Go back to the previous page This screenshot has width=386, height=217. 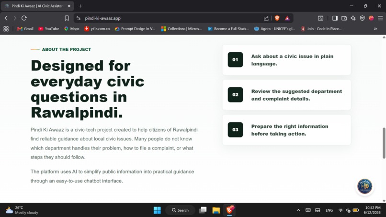tap(6, 18)
